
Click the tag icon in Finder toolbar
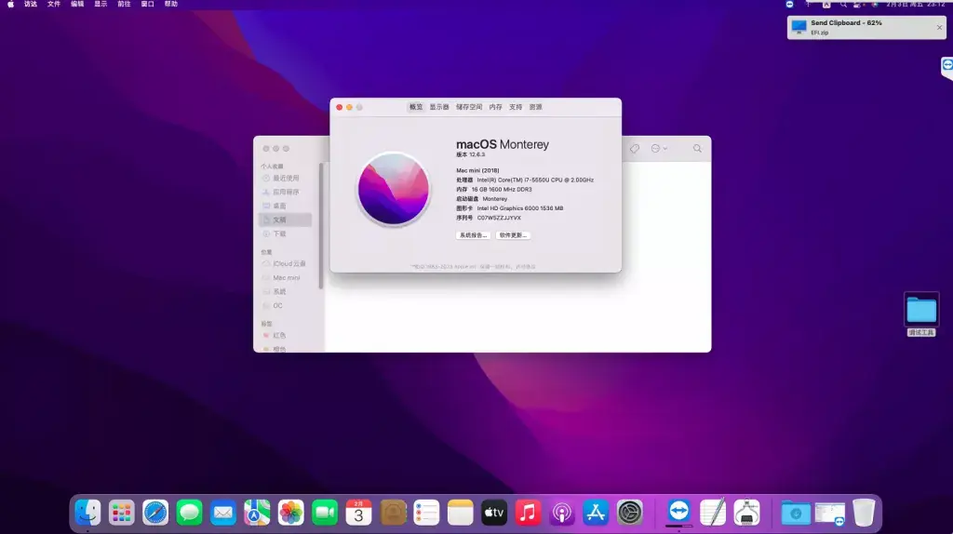(635, 148)
